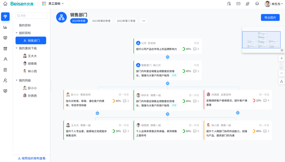Click the minimap thumbnail preview
285x162 pixels.
261,40
